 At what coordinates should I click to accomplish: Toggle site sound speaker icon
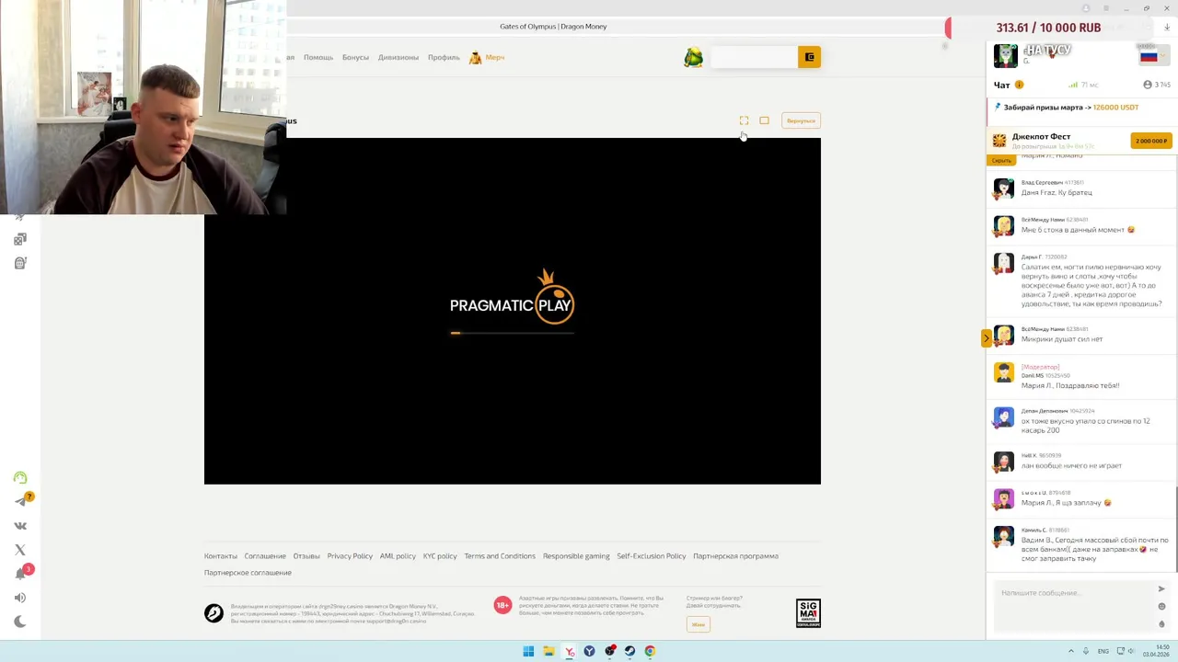point(20,598)
